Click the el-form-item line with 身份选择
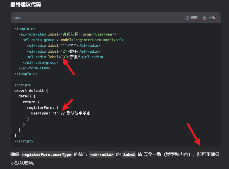 pyautogui.click(x=67, y=34)
